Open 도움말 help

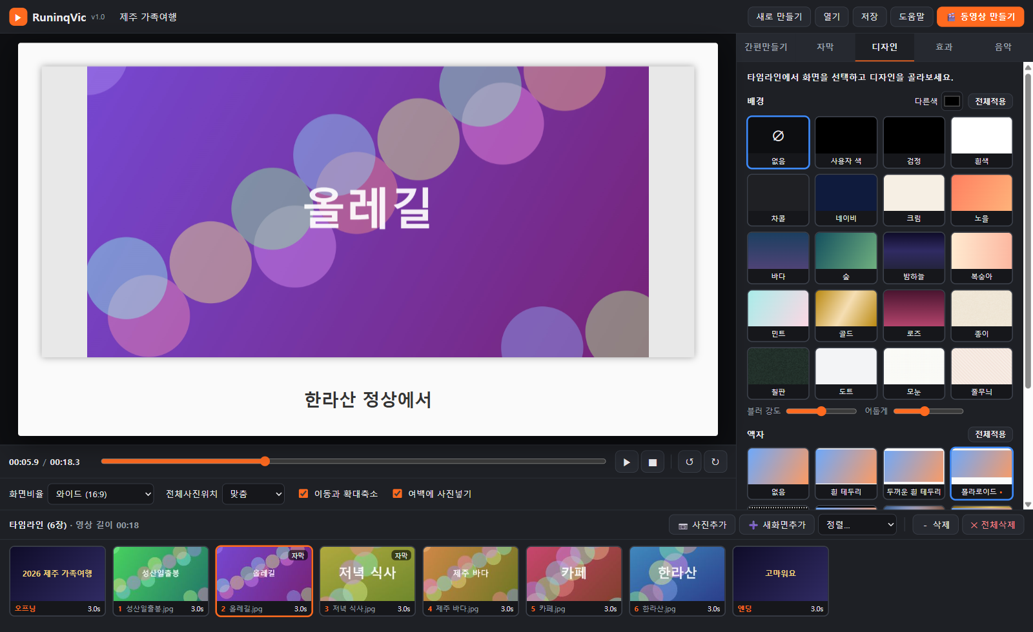[x=912, y=17]
